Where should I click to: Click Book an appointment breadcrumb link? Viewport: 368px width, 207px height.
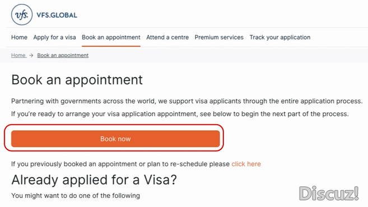63,55
